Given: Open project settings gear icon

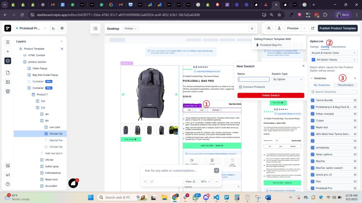Looking at the screenshot, I should coord(62,28).
